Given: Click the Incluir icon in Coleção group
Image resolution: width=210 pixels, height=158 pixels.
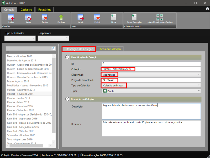Looking at the screenshot, I should click(x=11, y=18).
